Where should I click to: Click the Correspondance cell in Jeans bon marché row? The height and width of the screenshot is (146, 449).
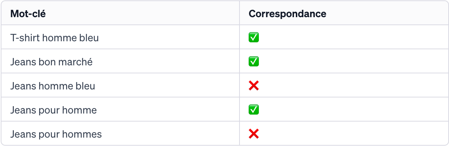344,61
